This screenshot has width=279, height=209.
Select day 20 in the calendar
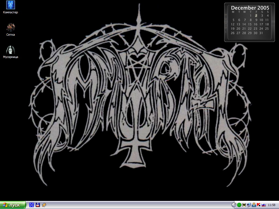[x=238, y=29]
